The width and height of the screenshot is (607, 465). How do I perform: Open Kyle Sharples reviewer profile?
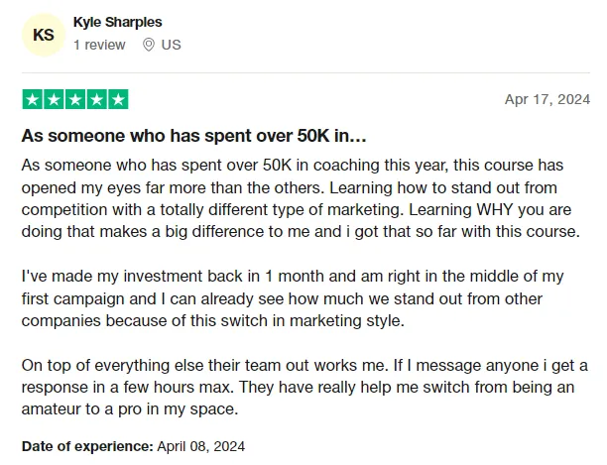118,22
